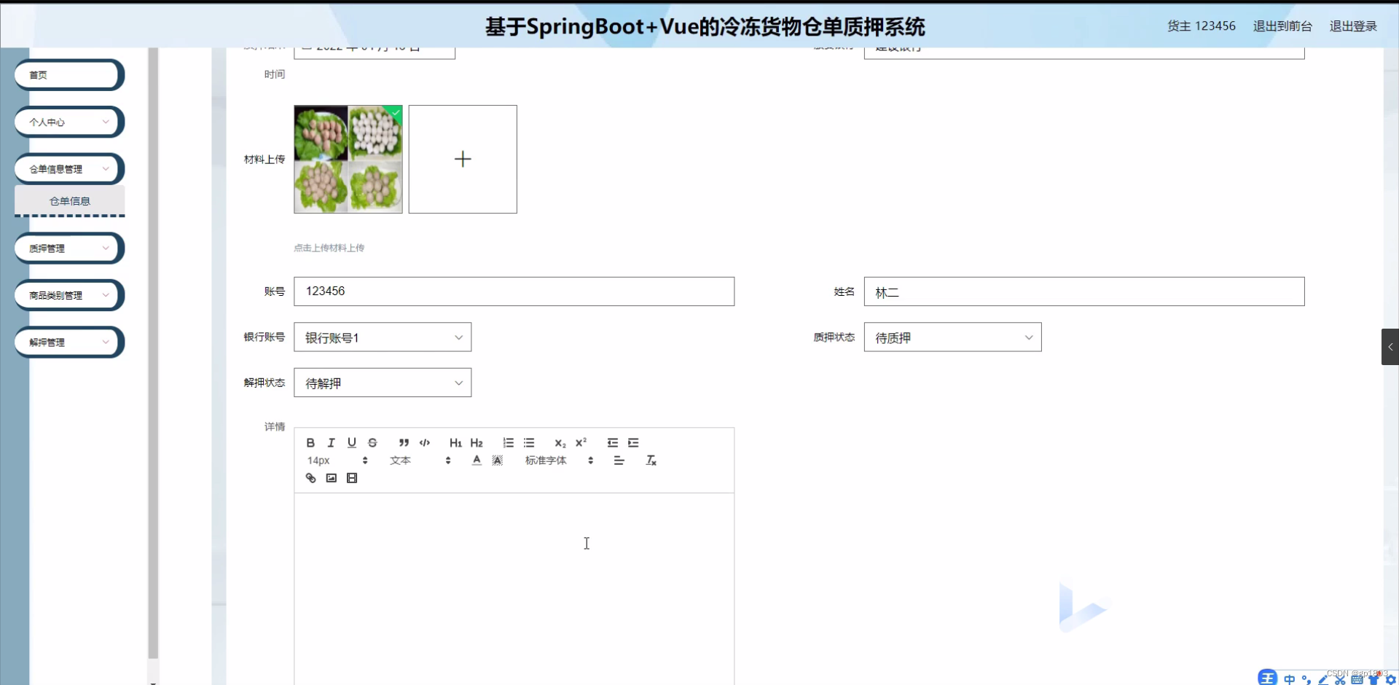Apply italic formatting in the details editor

tap(331, 442)
